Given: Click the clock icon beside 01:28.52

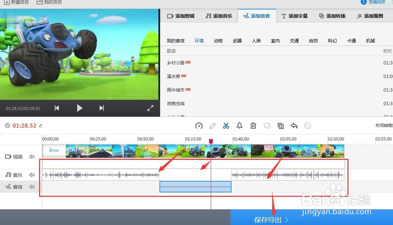Looking at the screenshot, I should (x=7, y=126).
